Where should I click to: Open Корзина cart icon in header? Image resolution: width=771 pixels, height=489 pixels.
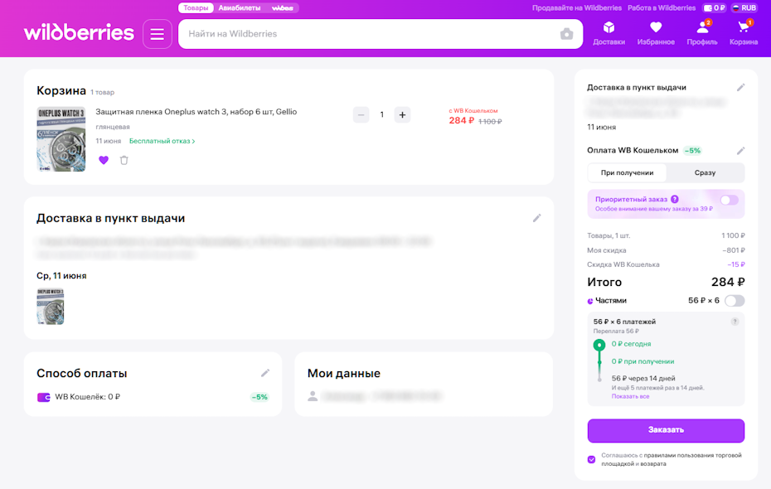744,27
